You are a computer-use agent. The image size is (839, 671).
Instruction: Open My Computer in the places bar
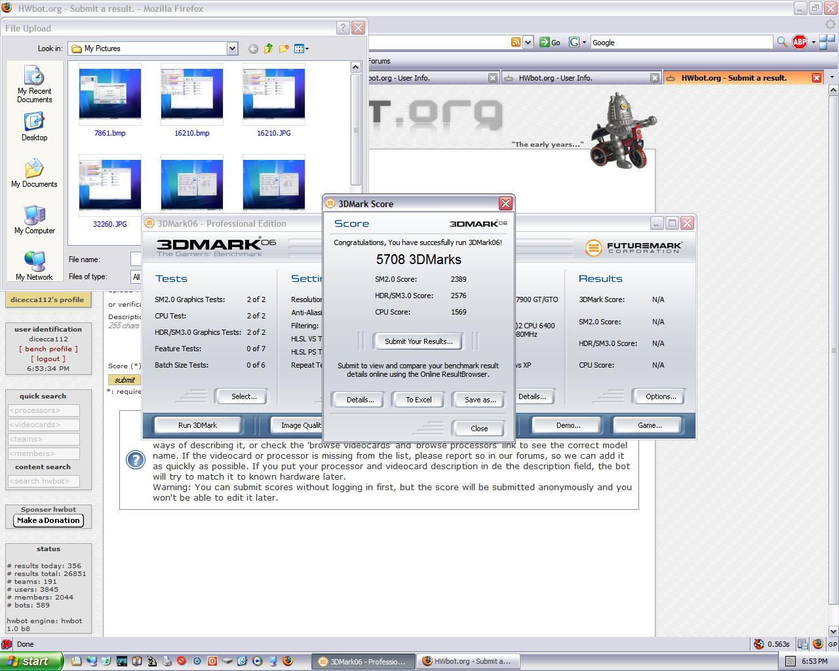[34, 220]
